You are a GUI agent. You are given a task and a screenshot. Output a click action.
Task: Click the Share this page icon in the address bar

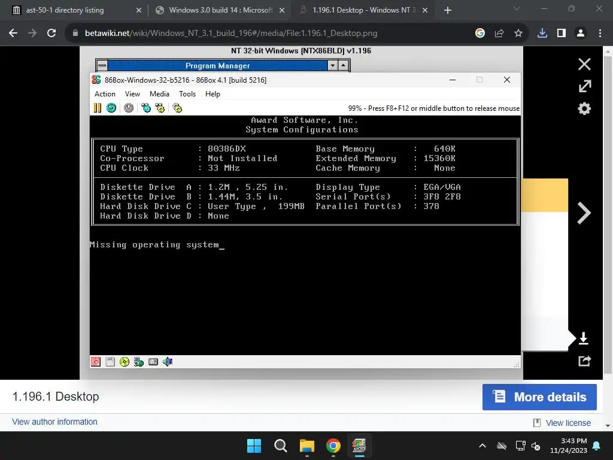click(x=499, y=34)
